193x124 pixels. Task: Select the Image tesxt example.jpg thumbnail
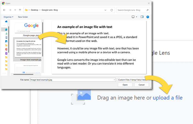coord(28,48)
